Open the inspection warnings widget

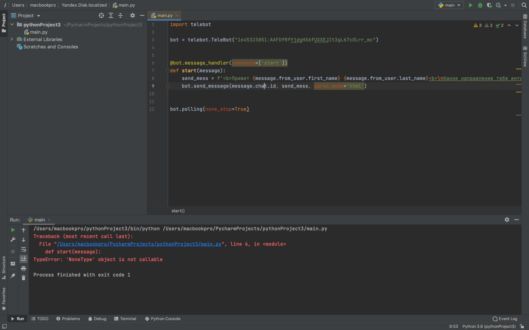488,25
